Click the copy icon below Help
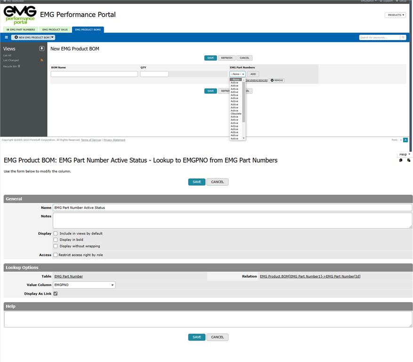 [401, 160]
